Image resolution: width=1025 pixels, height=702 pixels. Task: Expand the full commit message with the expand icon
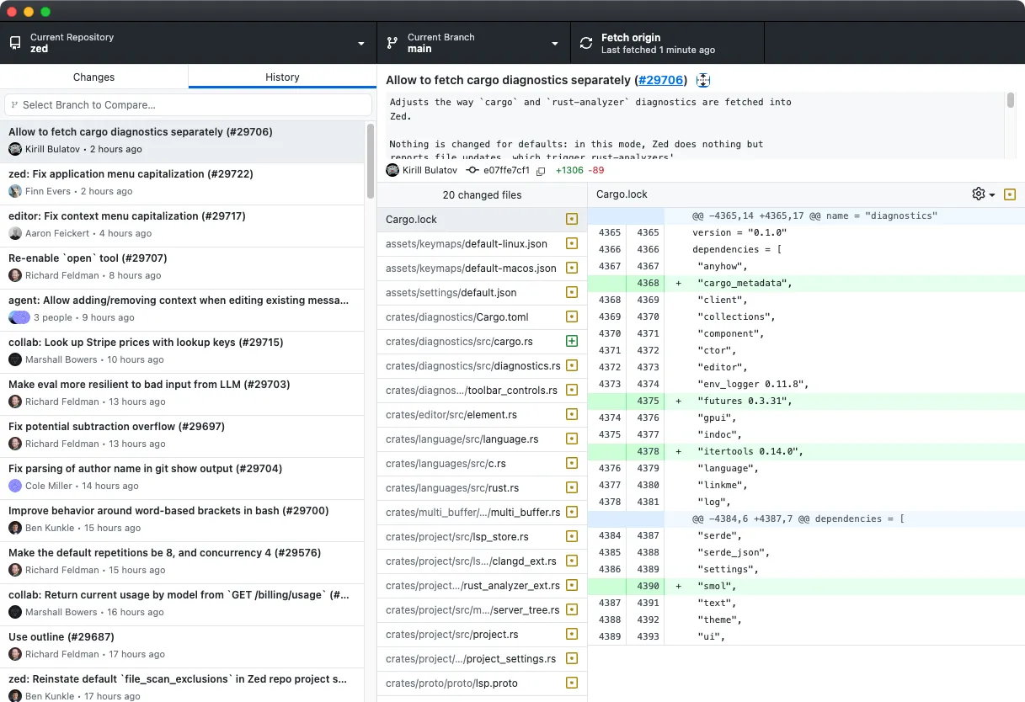coord(703,80)
